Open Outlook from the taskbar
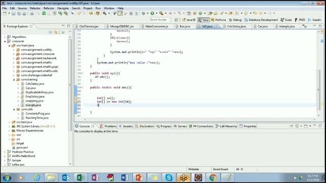Image resolution: width=326 pixels, height=183 pixels. pyautogui.click(x=66, y=177)
